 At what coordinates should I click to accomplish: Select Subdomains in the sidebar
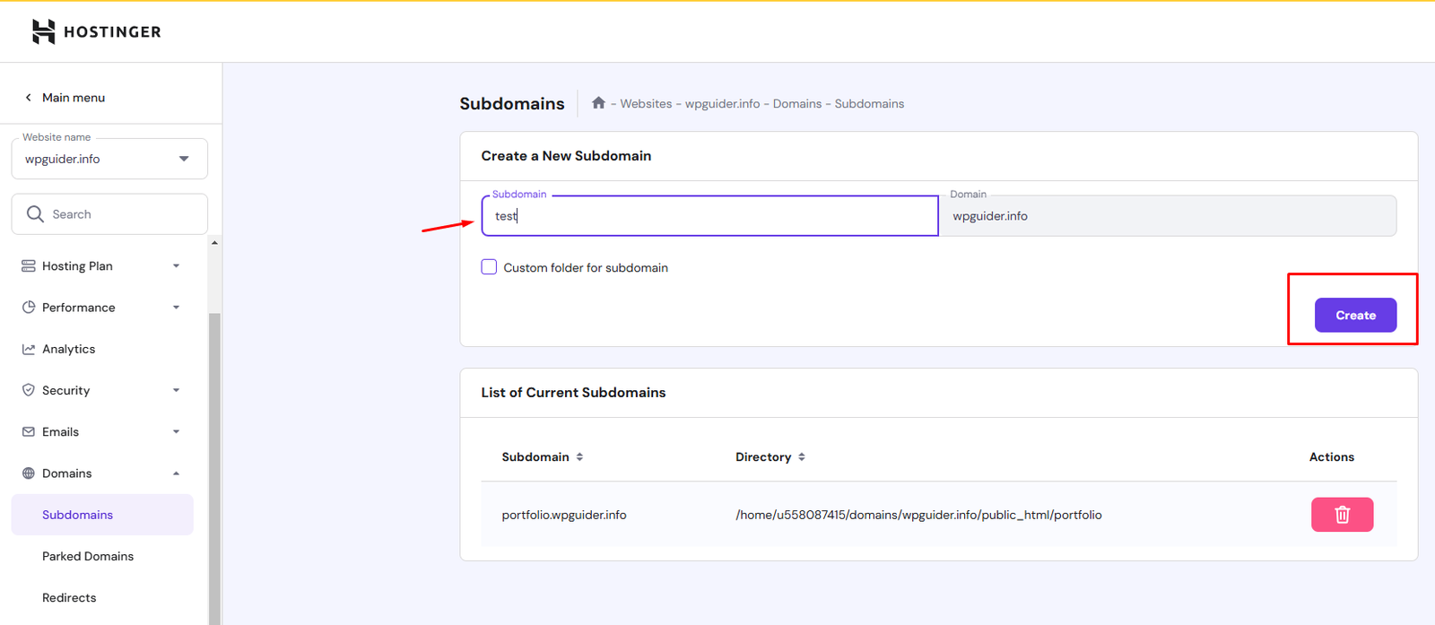coord(102,515)
